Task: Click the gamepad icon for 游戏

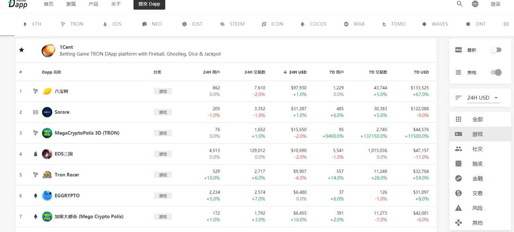Action: pos(458,134)
